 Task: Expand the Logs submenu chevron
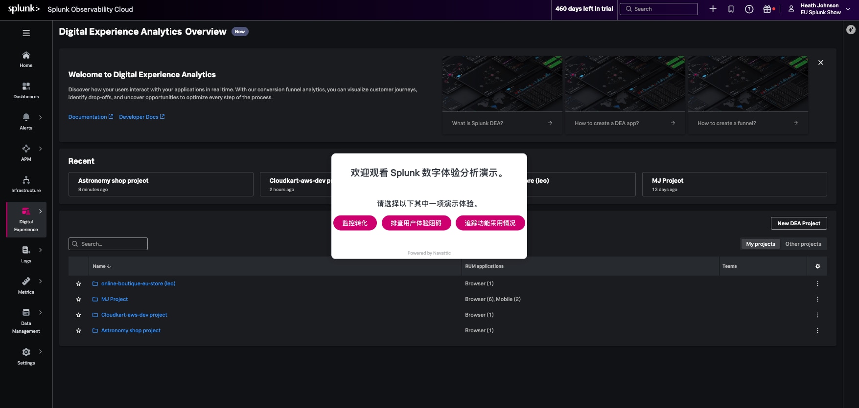(40, 250)
